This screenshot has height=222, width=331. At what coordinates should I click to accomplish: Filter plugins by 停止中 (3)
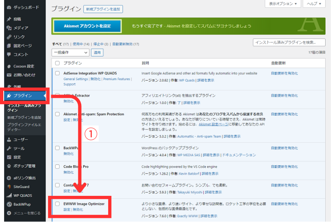(x=101, y=44)
